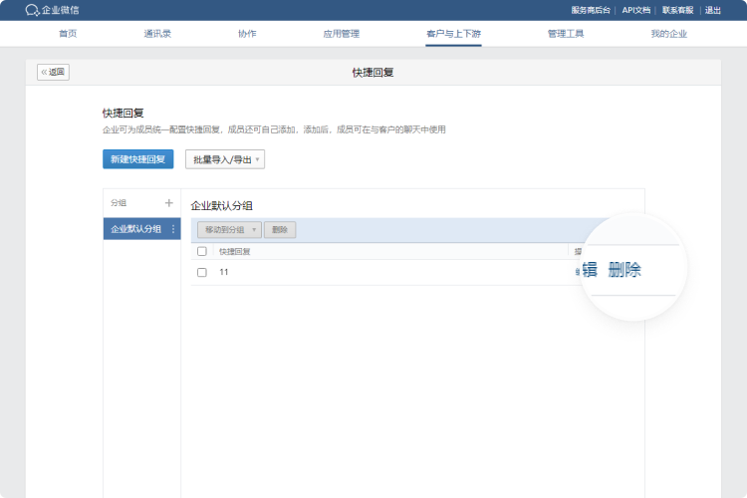Expand the 移动到分组 dropdown

coord(229,230)
